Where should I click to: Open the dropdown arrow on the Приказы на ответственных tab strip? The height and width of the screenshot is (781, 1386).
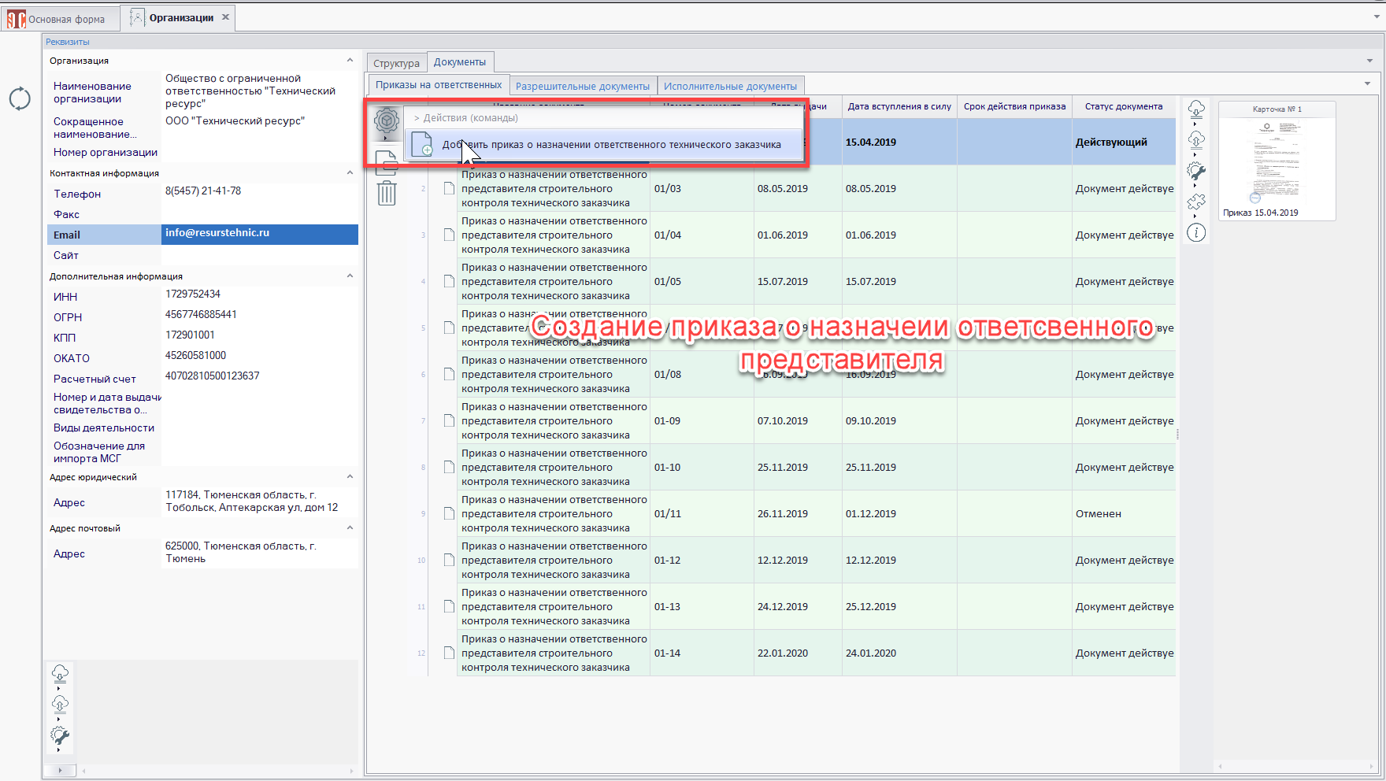[x=1367, y=83]
